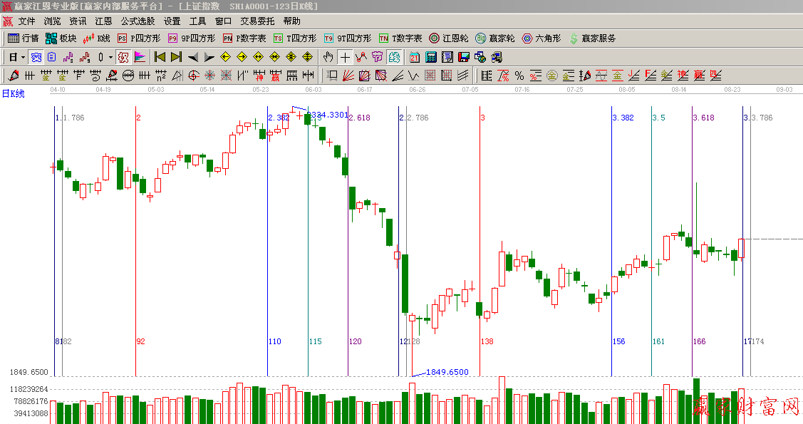Open the 江恩轮 tool button
This screenshot has width=803, height=424.
[449, 38]
